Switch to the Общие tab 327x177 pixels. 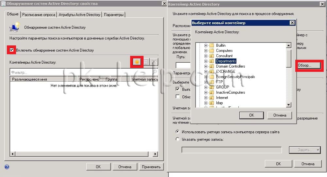tap(13, 14)
